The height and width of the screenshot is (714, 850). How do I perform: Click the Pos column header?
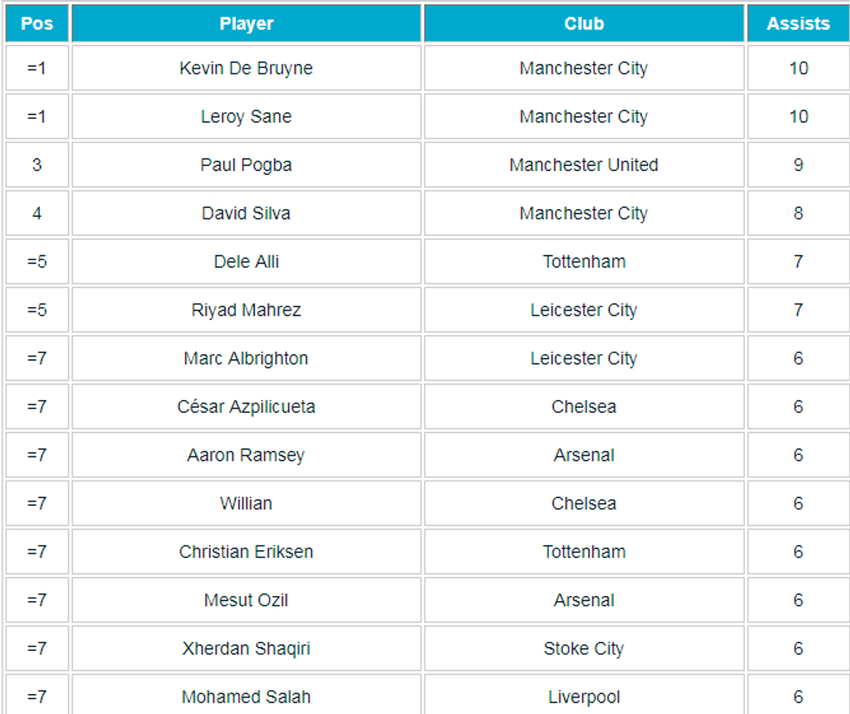36,23
